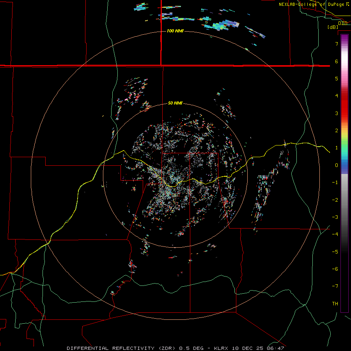Click the "2" value on the dB scale
Viewport: 351px width, 351px height.
337,131
